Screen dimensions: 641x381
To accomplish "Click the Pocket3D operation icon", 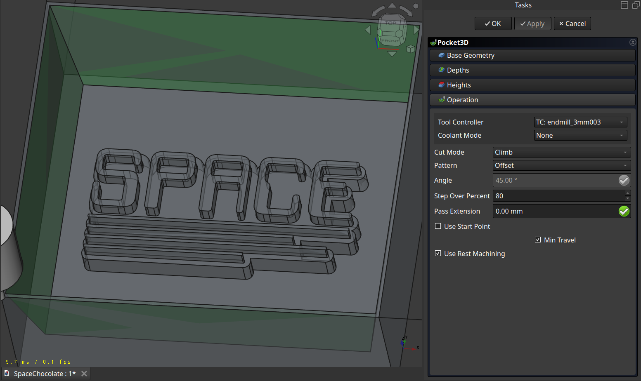I will (433, 42).
